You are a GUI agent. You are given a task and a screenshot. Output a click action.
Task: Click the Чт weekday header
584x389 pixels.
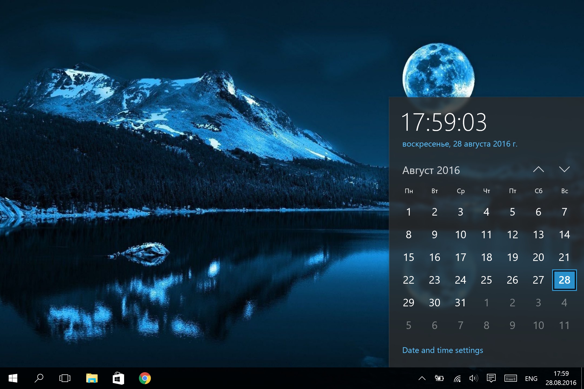486,191
